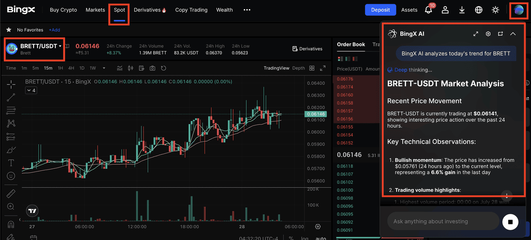Image resolution: width=531 pixels, height=240 pixels.
Task: Select the text annotation tool
Action: [x=11, y=163]
